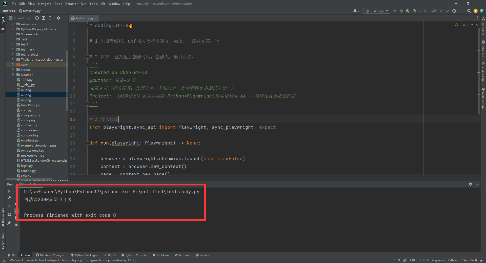Image resolution: width=486 pixels, height=263 pixels.
Task: Open Run tool window gear options
Action: 471,184
